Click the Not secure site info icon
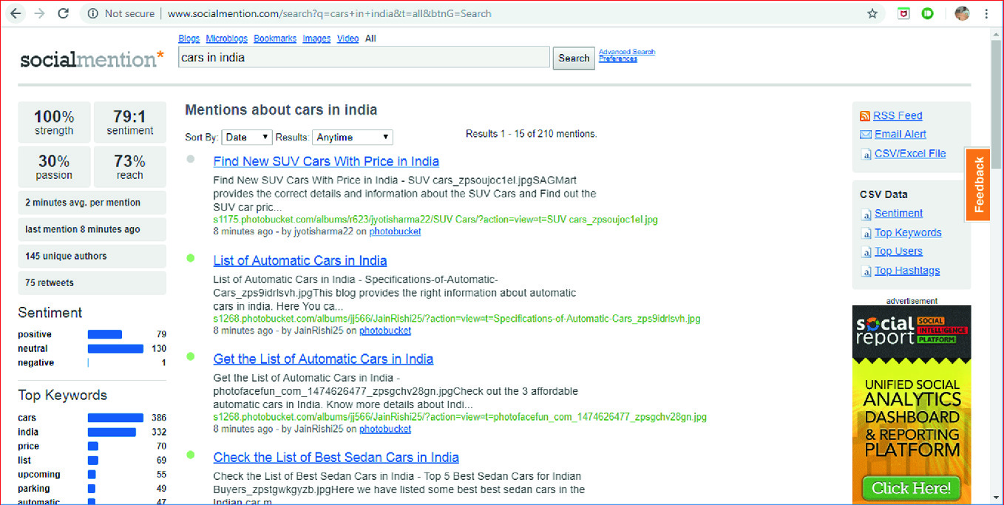Image resolution: width=1004 pixels, height=505 pixels. (x=92, y=13)
